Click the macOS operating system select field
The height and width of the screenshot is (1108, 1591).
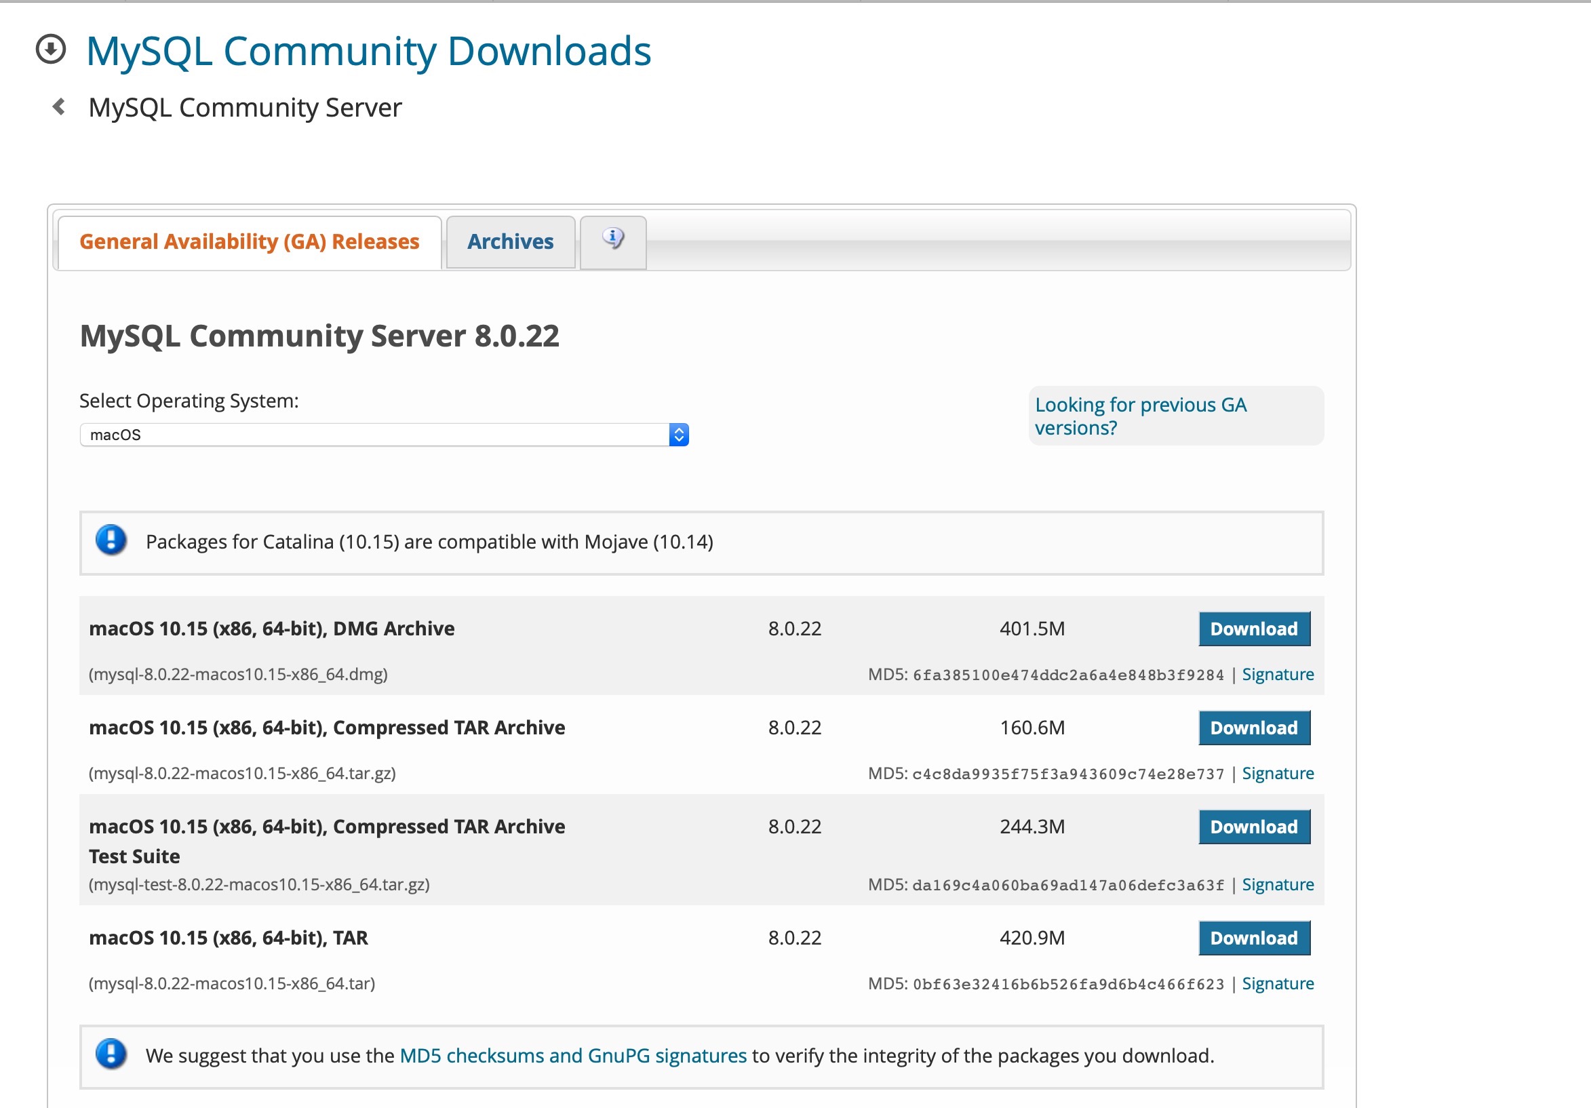pos(374,435)
